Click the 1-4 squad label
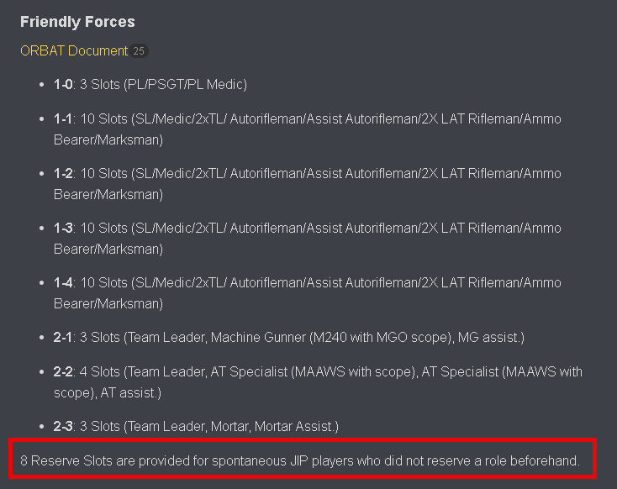The height and width of the screenshot is (489, 617). coord(63,282)
